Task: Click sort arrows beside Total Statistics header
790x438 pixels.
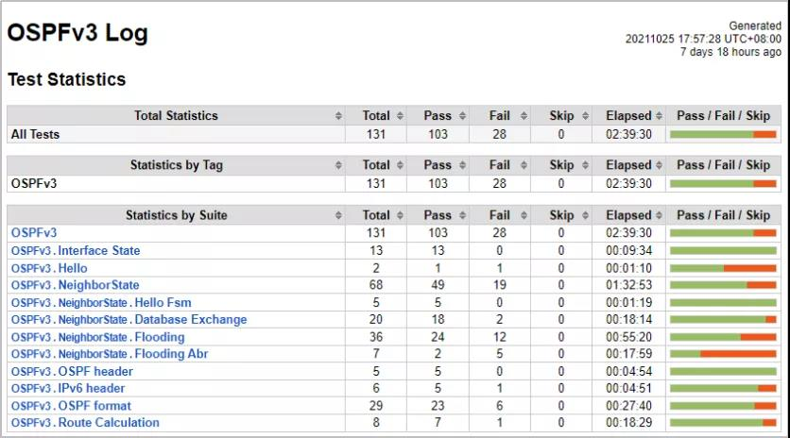Action: point(338,116)
